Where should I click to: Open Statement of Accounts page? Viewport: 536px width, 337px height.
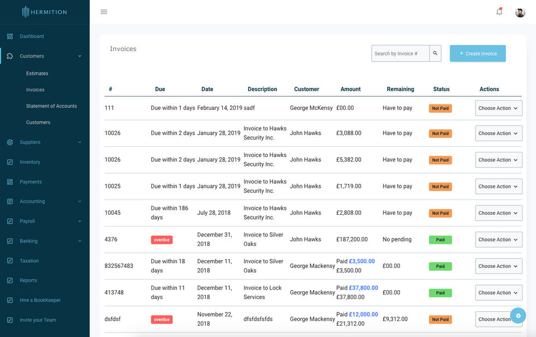coord(51,106)
